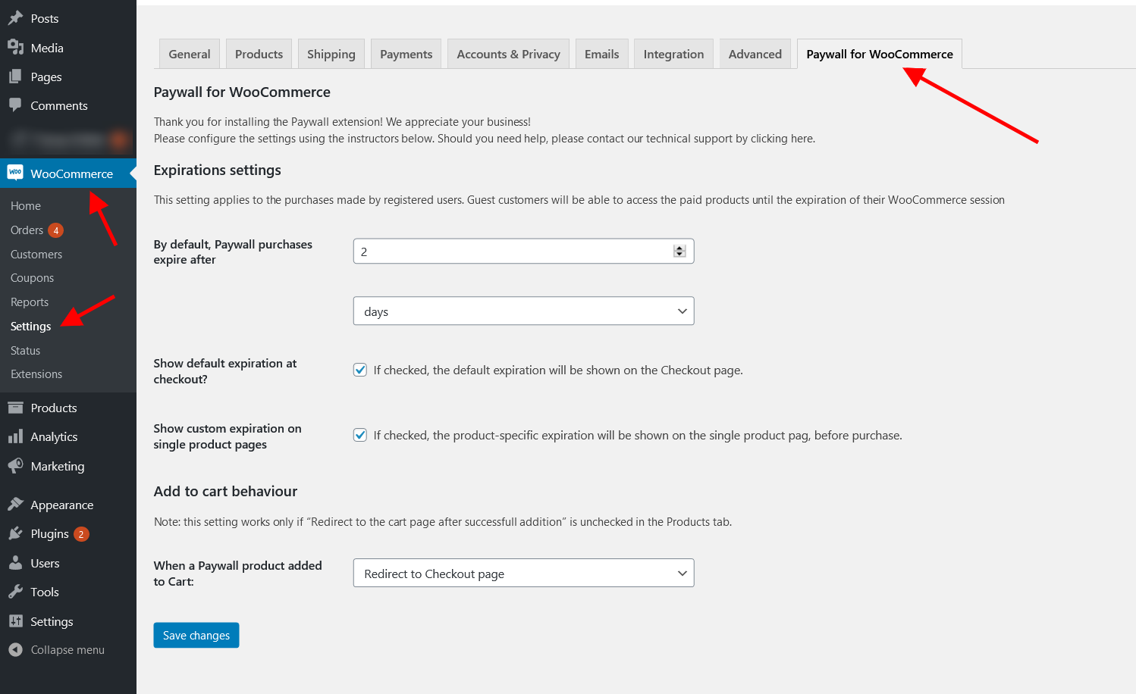Open Orders in WooCommerce submenu
Image resolution: width=1136 pixels, height=694 pixels.
coord(27,230)
